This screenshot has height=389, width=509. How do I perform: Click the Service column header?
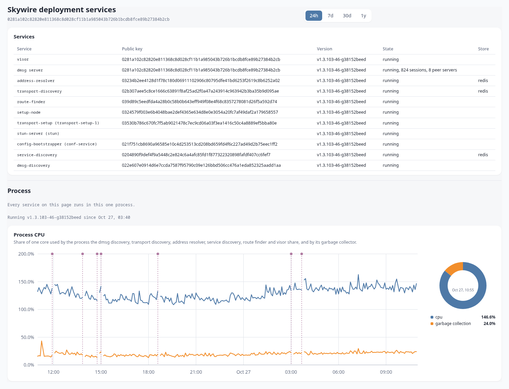[x=24, y=49]
